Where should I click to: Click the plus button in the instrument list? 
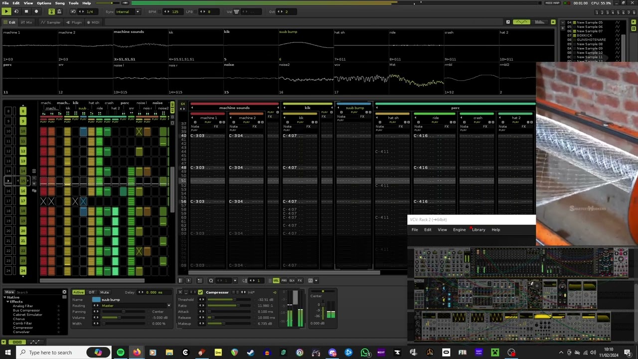point(563,28)
